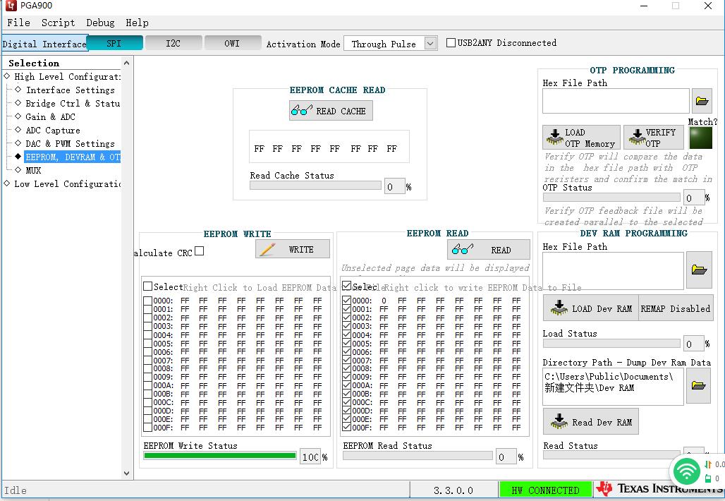Click EEPROM Read Status progress bar
This screenshot has height=501, width=725.
418,456
